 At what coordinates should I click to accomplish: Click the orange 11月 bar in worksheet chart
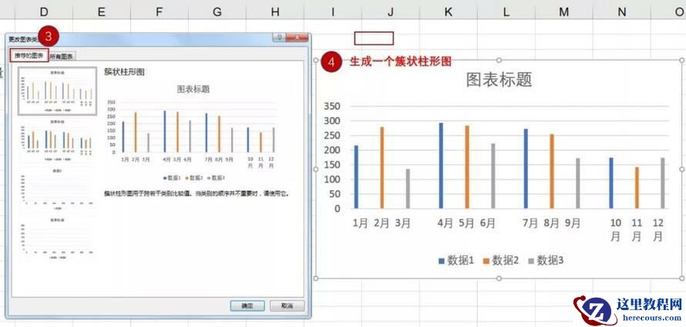(x=637, y=188)
